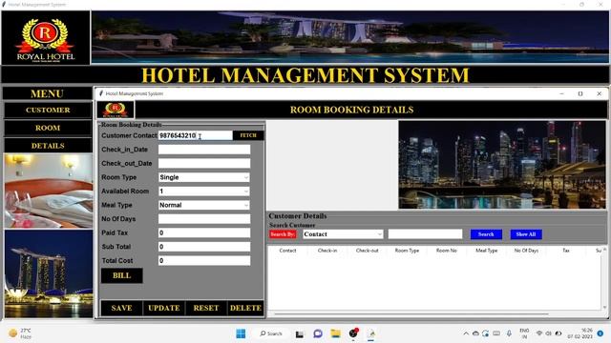Image resolution: width=611 pixels, height=343 pixels.
Task: Open File Explorer from the taskbar
Action: [x=335, y=333]
